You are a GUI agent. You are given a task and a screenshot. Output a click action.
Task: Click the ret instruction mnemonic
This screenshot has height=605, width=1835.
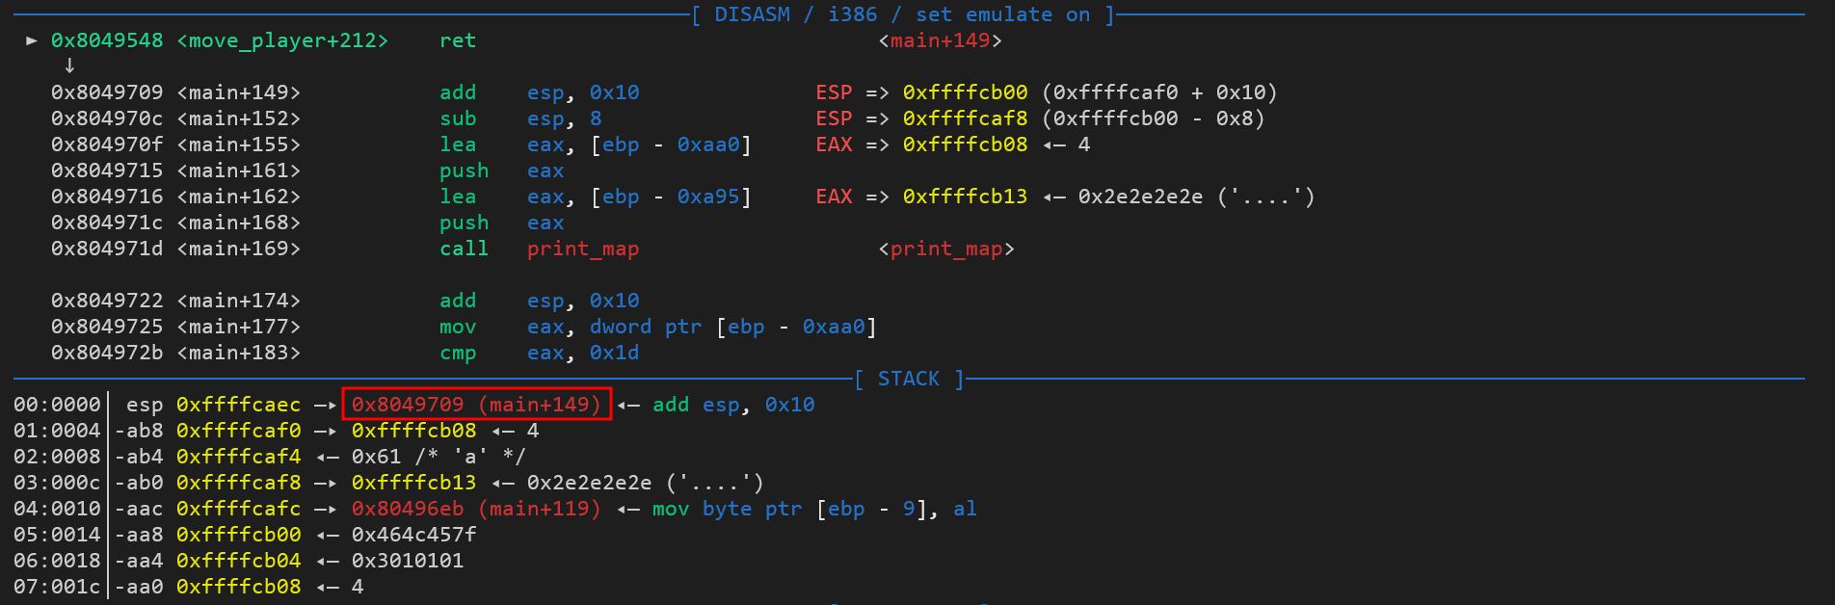click(x=457, y=40)
